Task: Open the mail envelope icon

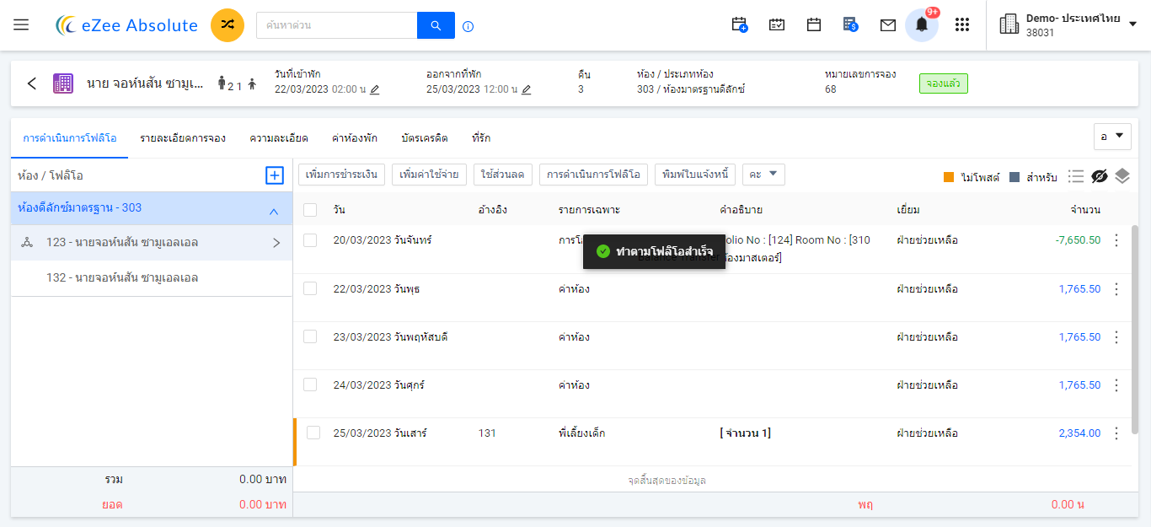Action: pyautogui.click(x=888, y=25)
